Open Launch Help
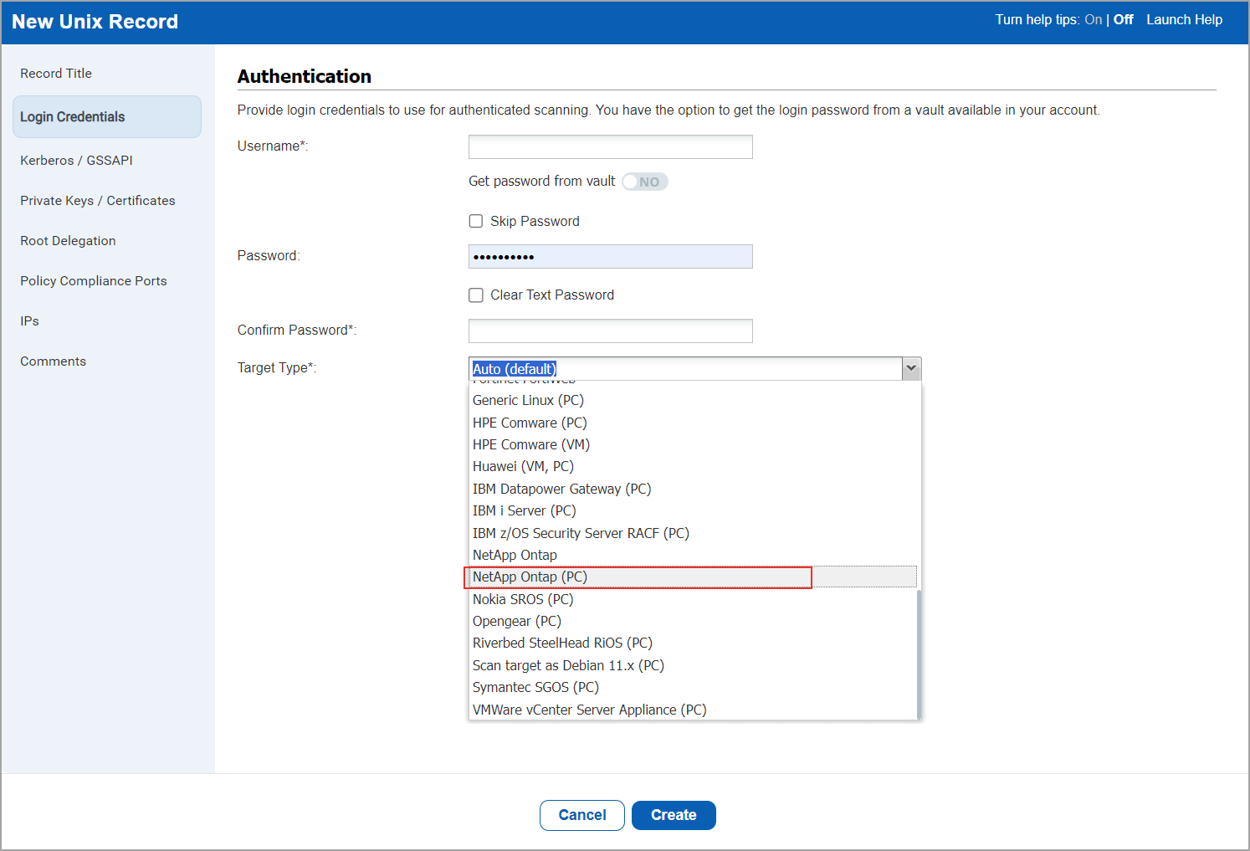 pyautogui.click(x=1184, y=19)
